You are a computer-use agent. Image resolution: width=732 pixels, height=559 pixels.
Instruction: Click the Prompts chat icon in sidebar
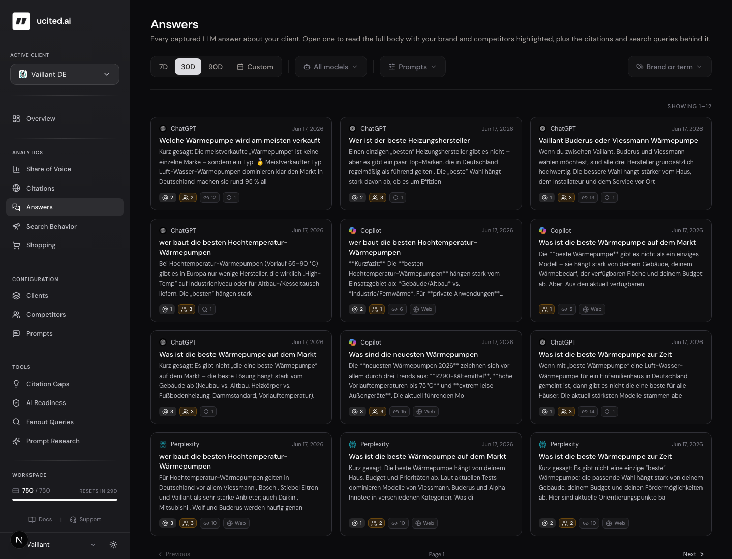16,334
